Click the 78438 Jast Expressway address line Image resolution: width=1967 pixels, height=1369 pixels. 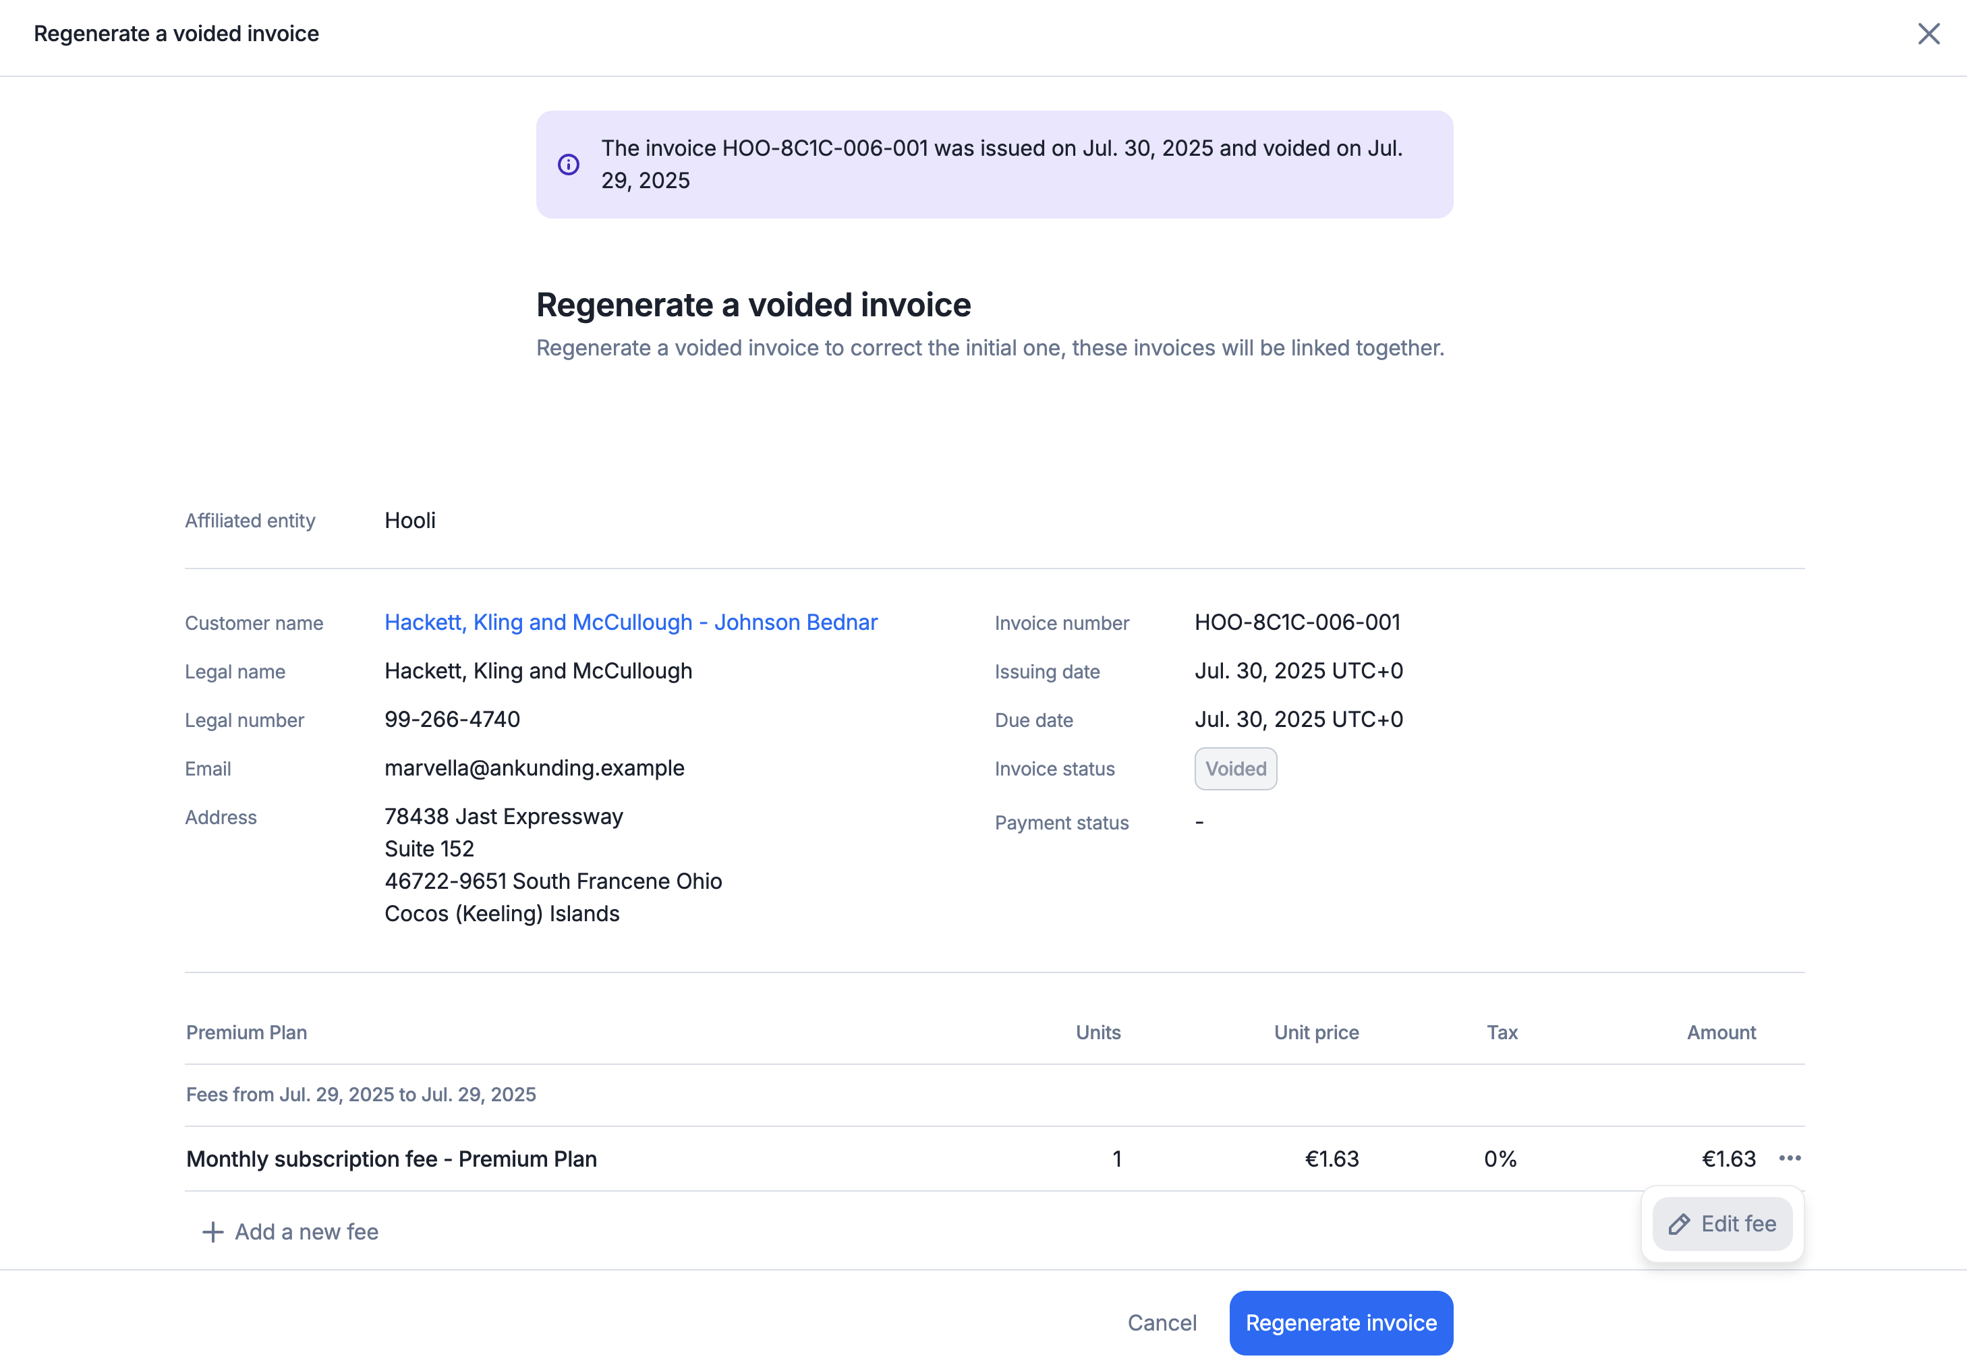[x=503, y=817]
